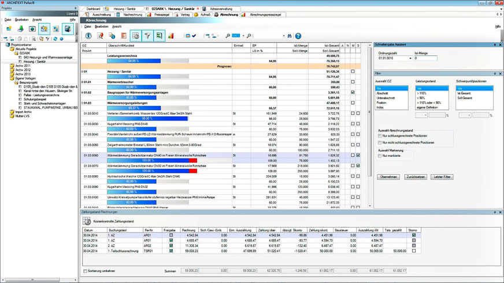Collapse the 01.03 Wärmeversorgungsleitungen section
504x283 pixels.
(83, 103)
